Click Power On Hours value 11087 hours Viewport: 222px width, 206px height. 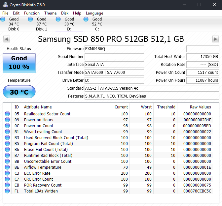(203, 80)
